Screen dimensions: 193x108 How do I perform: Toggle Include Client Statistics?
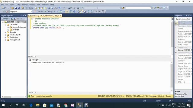tap(74, 11)
